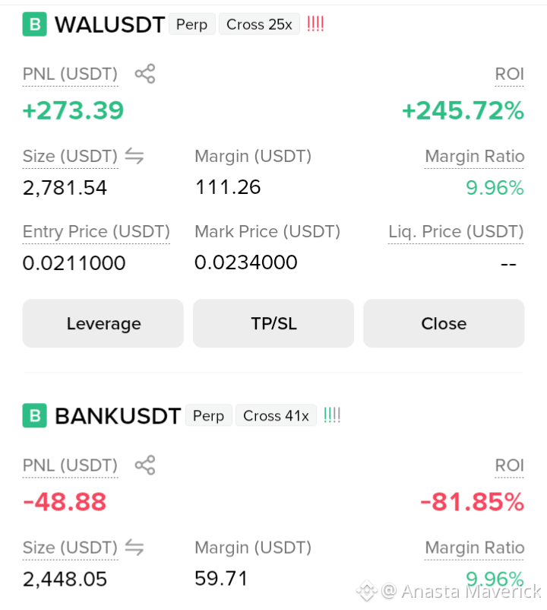Swap BANKUSDT size unit with arrows icon

pos(134,548)
